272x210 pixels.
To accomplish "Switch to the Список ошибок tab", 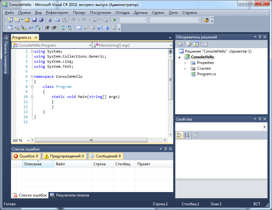I will tap(30, 195).
